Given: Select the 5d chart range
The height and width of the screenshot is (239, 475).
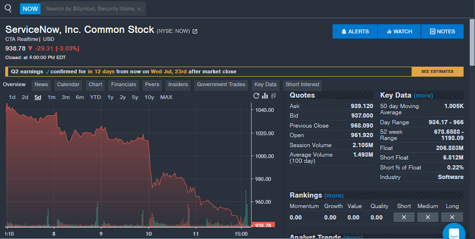Looking at the screenshot, I should point(38,98).
